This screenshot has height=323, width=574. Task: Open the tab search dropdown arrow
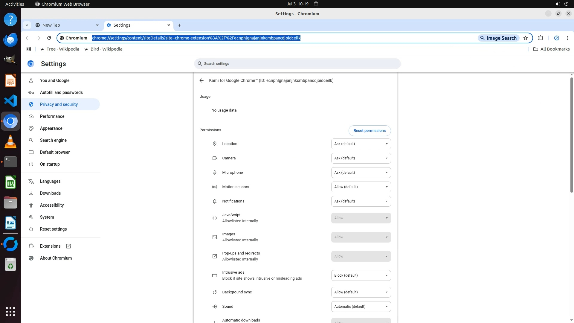point(27,25)
